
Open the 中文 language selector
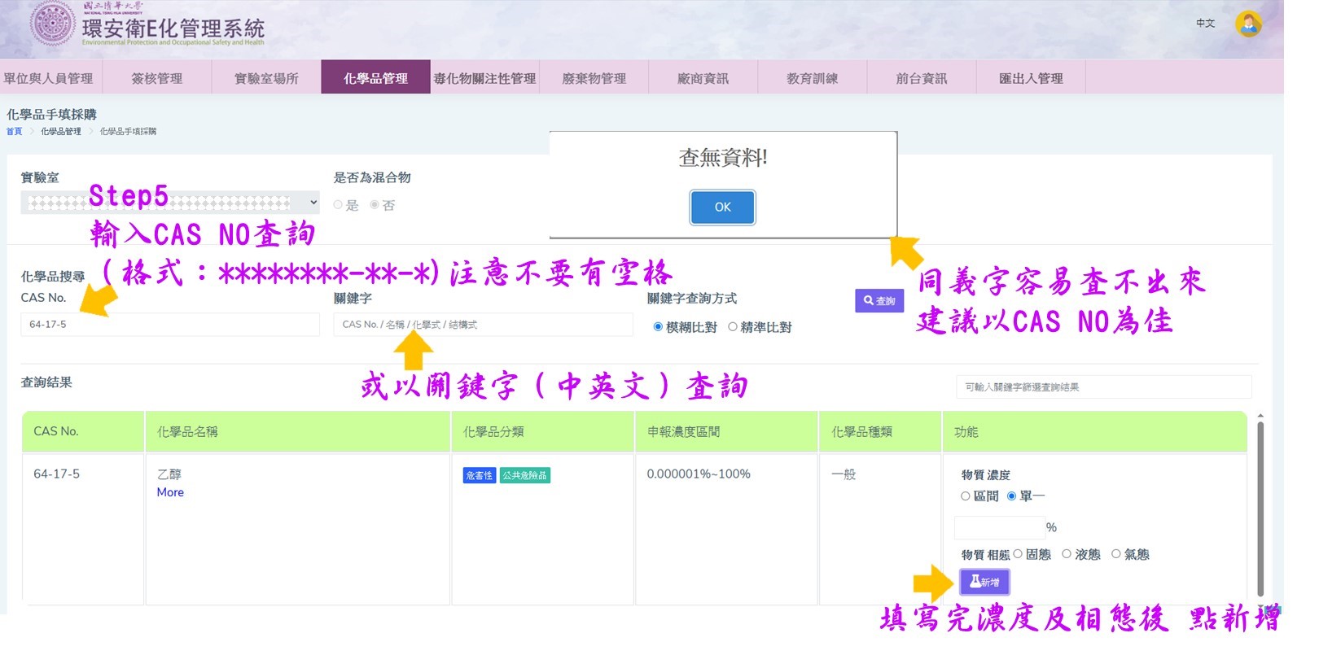[x=1205, y=24]
